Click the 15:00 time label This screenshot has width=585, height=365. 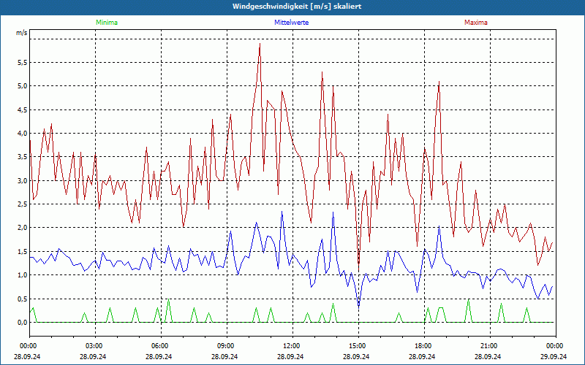coord(358,346)
